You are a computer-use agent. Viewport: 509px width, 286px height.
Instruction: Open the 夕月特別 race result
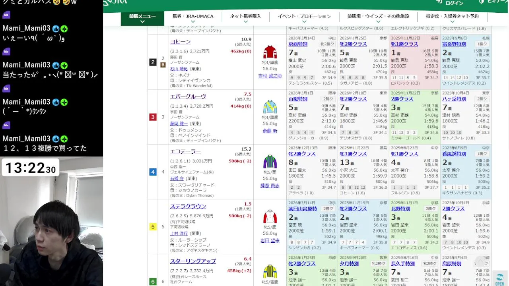coord(350,263)
